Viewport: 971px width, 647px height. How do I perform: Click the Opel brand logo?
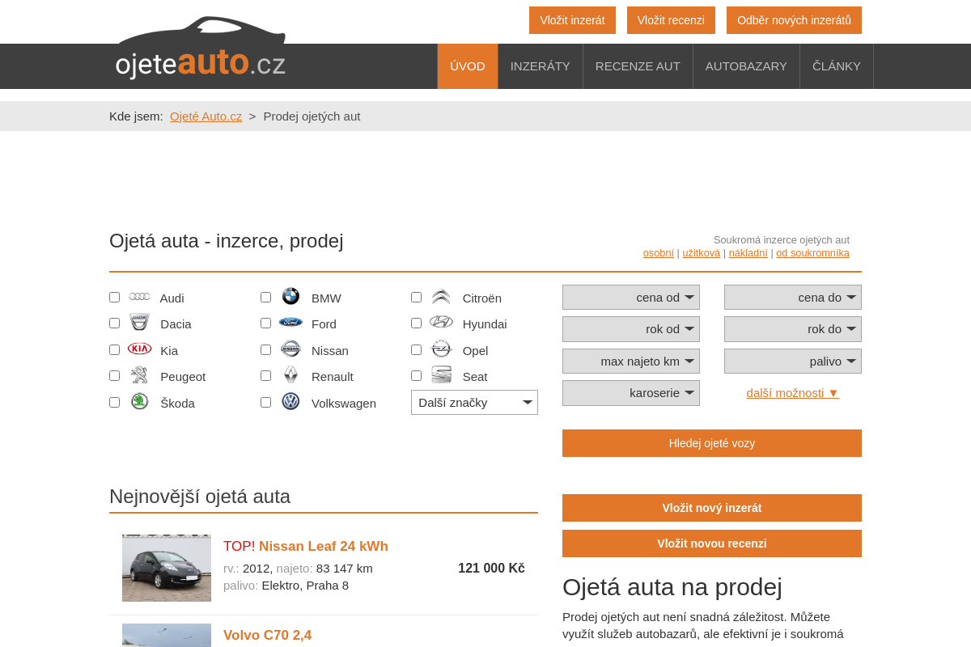tap(441, 349)
